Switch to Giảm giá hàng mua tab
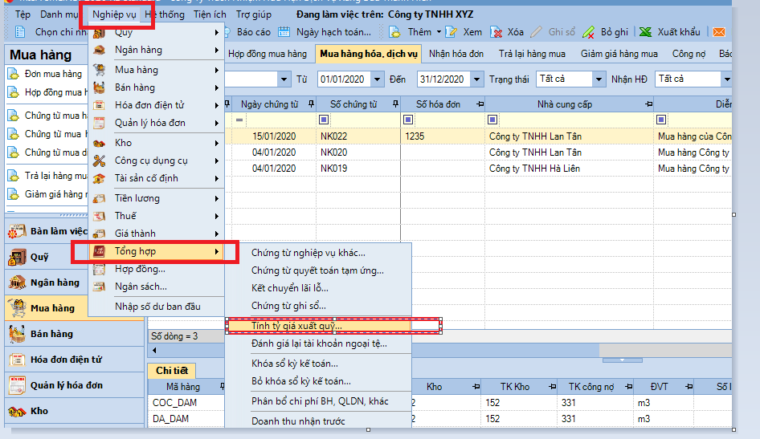This screenshot has width=760, height=439. pos(619,54)
